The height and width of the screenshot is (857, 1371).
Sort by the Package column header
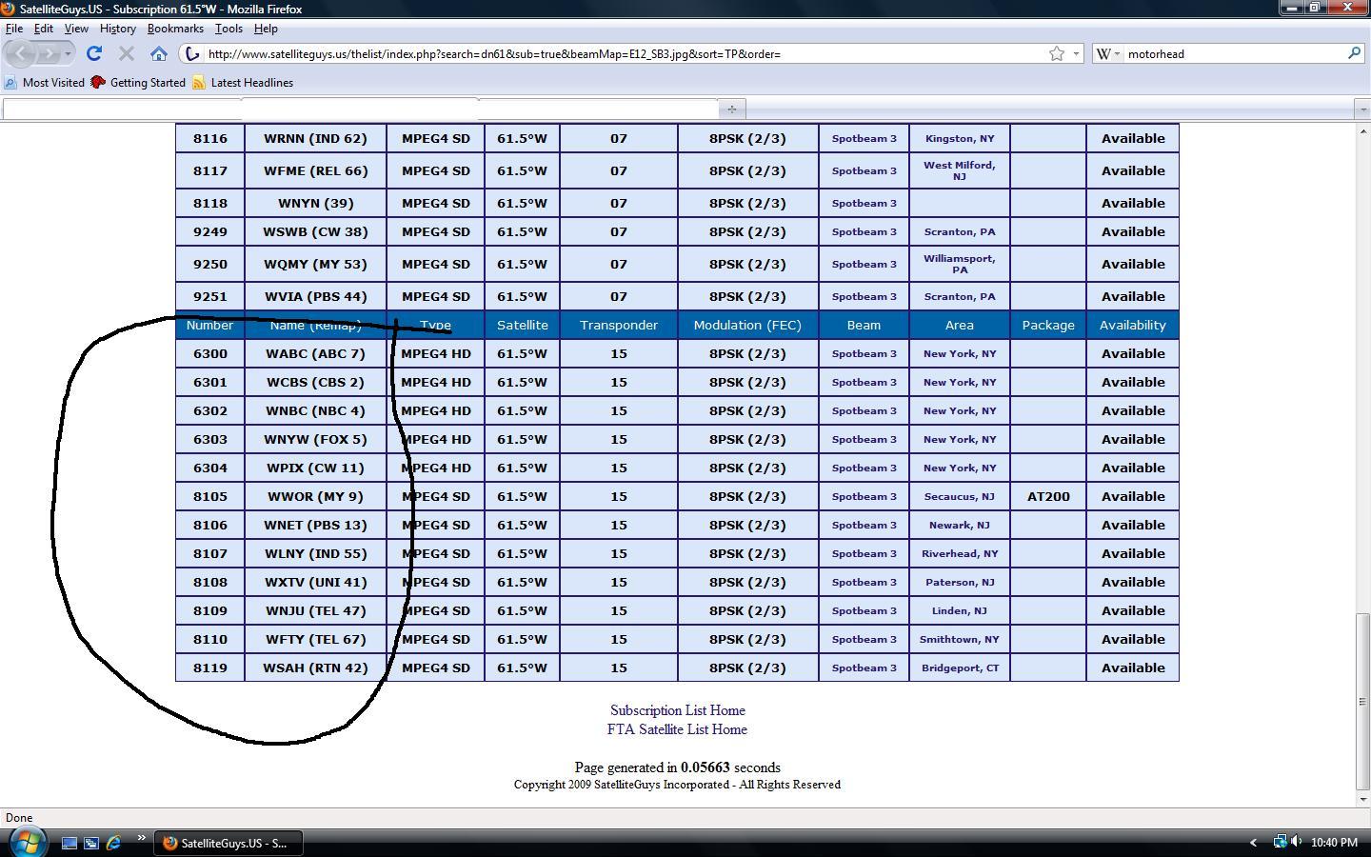coord(1048,325)
